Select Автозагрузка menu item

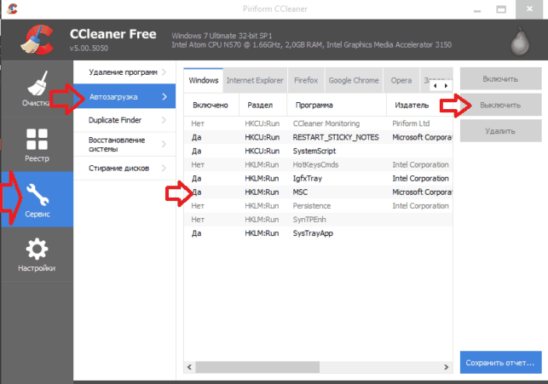point(124,97)
